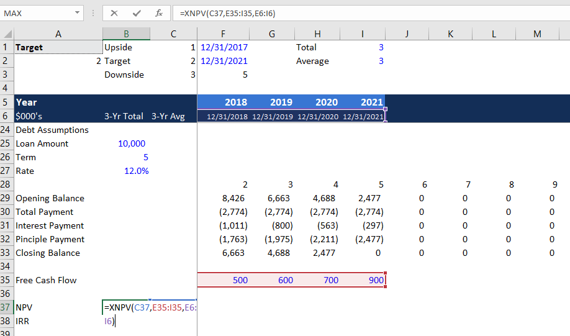Click the Rate cell showing 12.0%
The image size is (570, 336).
136,171
